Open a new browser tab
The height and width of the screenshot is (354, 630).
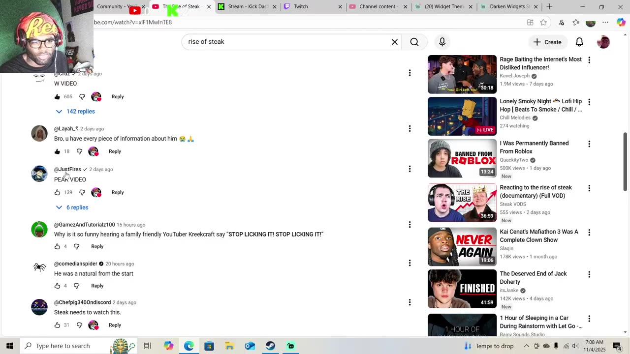coord(549,6)
